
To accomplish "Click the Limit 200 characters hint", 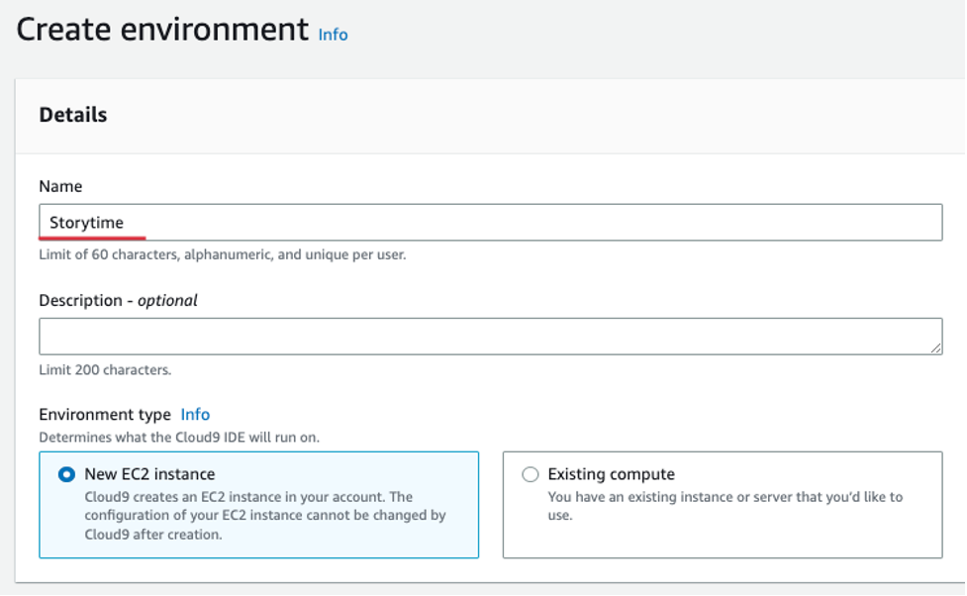I will tap(105, 370).
